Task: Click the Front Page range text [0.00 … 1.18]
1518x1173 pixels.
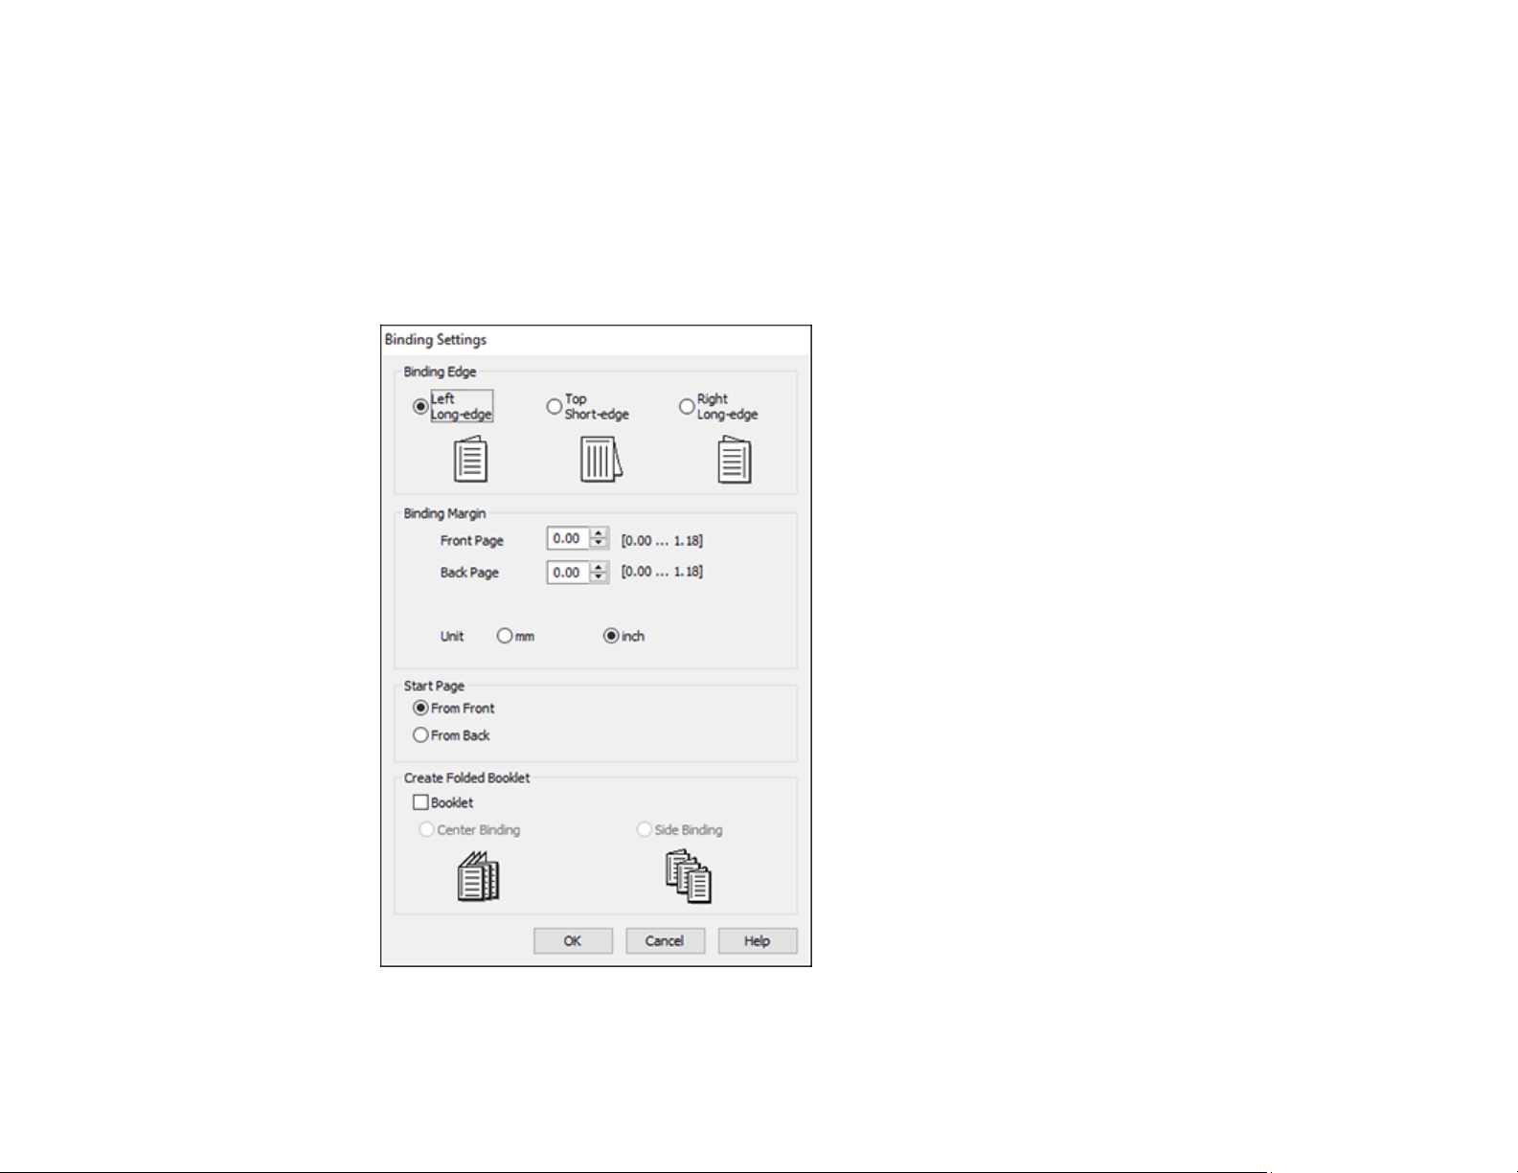Action: tap(662, 541)
